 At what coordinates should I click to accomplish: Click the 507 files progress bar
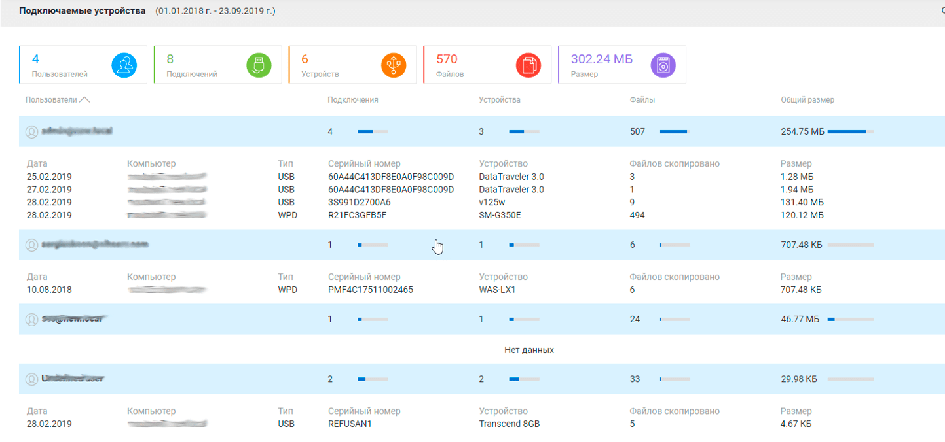675,132
